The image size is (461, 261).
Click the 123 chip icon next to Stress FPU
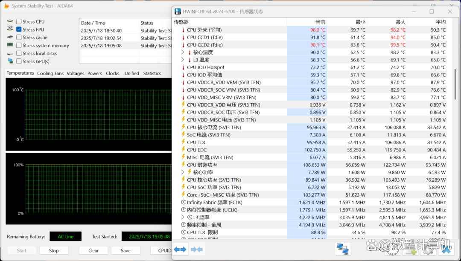(10, 29)
